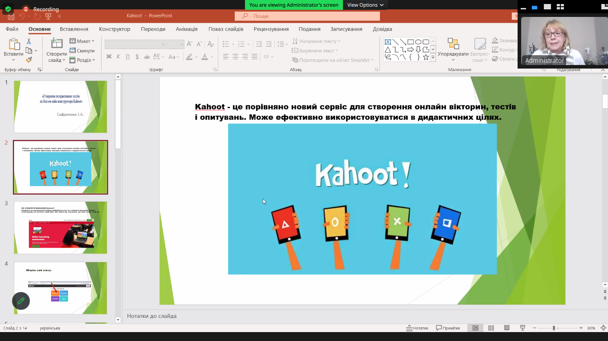Toggle center text alignment
Screen dimensions: 608x341
pos(235,57)
